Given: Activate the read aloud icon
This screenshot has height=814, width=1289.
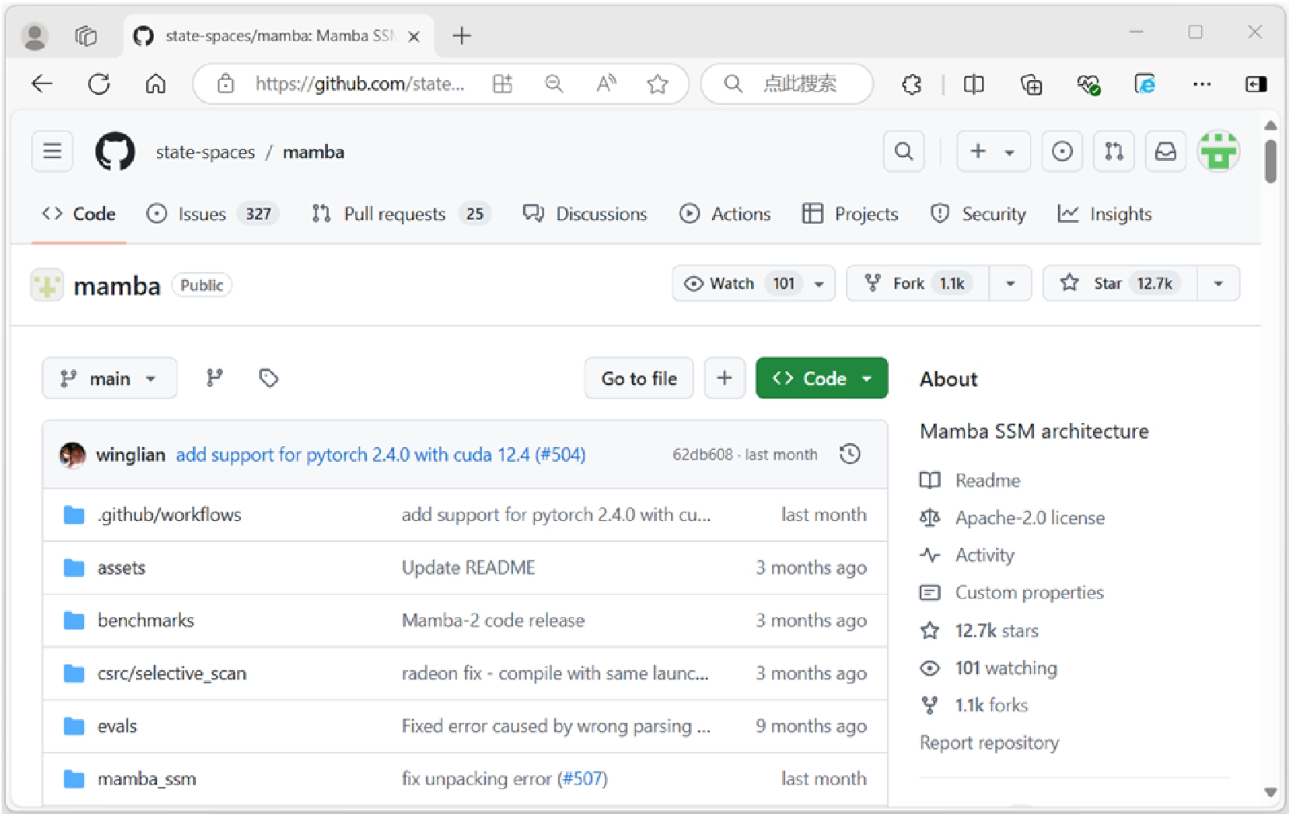Looking at the screenshot, I should click(606, 83).
